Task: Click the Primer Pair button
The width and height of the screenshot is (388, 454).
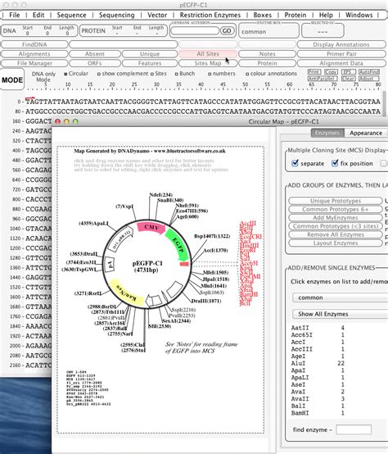Action: [341, 54]
